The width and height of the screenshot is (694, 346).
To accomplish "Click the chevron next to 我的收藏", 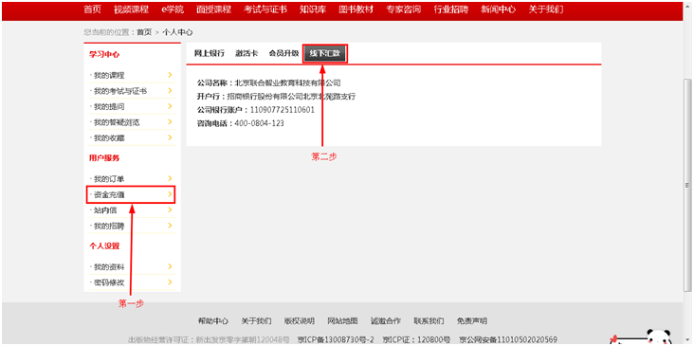I will tap(170, 137).
